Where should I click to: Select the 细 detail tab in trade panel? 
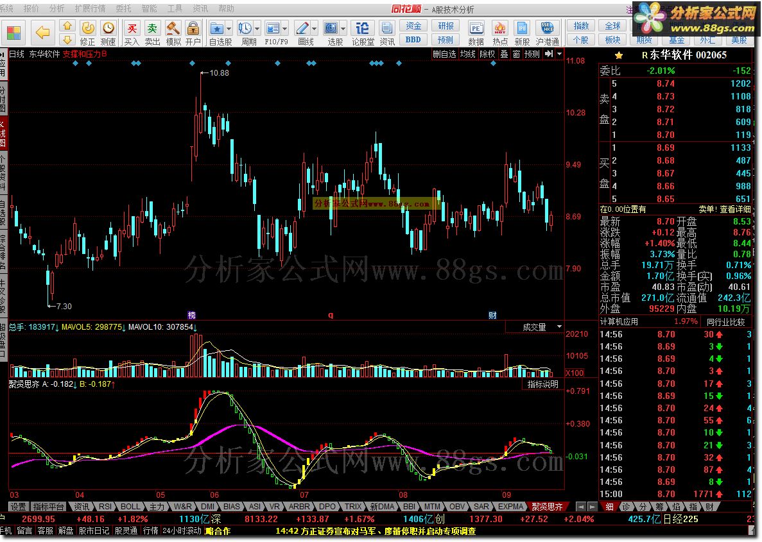[x=609, y=507]
